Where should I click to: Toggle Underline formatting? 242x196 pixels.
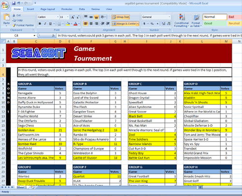[x=50, y=24]
